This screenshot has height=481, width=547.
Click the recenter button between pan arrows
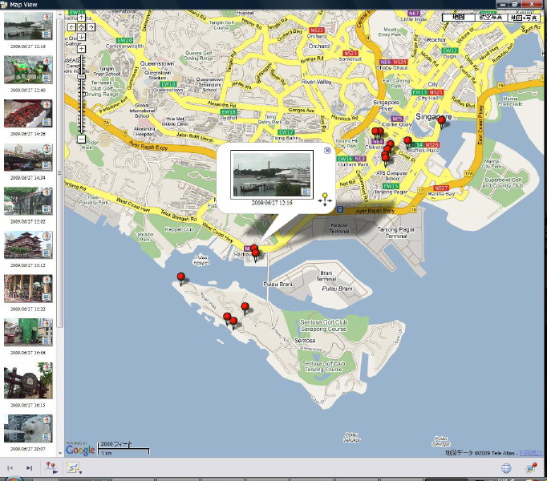click(81, 27)
